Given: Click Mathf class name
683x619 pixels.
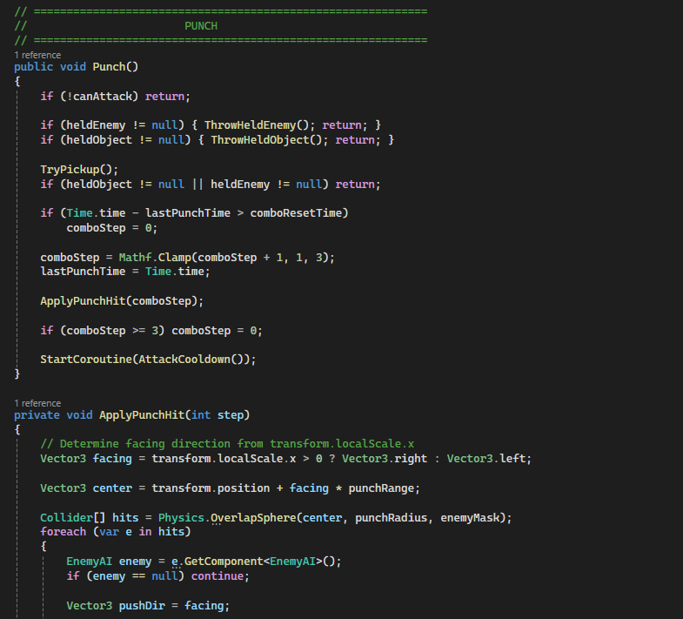Looking at the screenshot, I should click(135, 258).
